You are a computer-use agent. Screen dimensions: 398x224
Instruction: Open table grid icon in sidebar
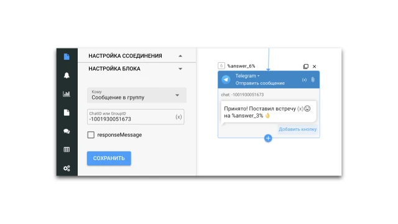coord(67,149)
